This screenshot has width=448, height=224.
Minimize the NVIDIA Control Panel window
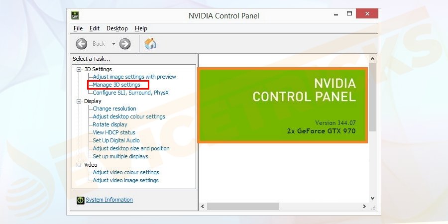coord(336,14)
